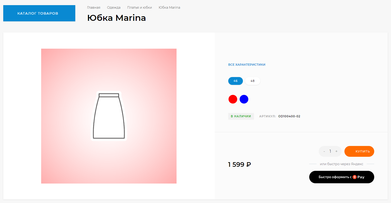Click the Юбка Marina breadcrumb item
The width and height of the screenshot is (391, 203).
[169, 8]
